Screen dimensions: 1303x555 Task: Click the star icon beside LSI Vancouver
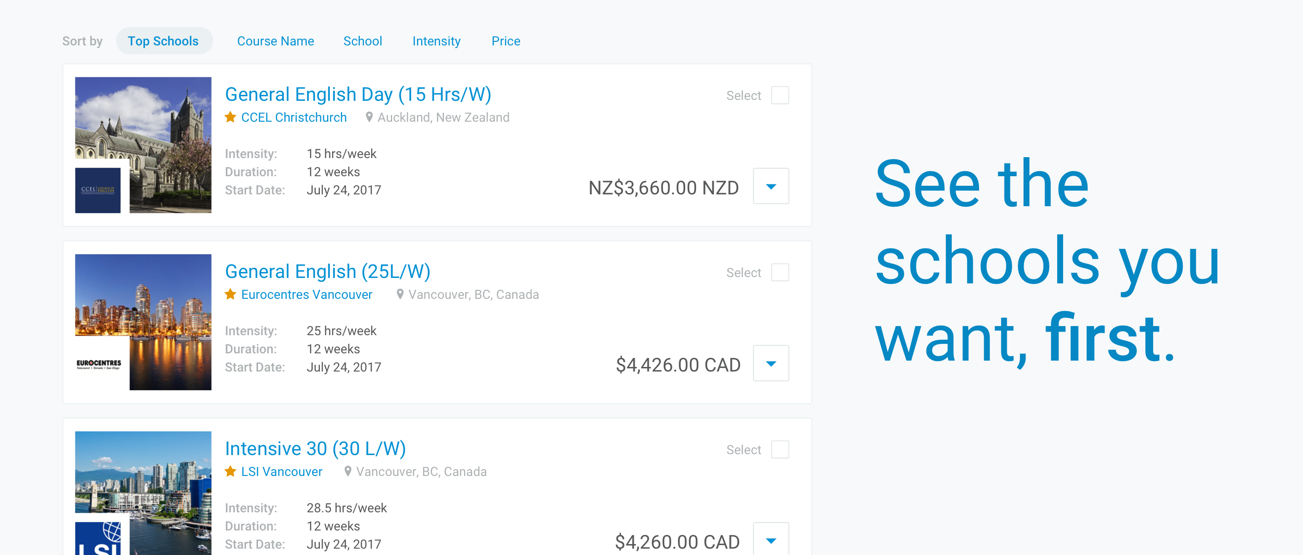(230, 471)
